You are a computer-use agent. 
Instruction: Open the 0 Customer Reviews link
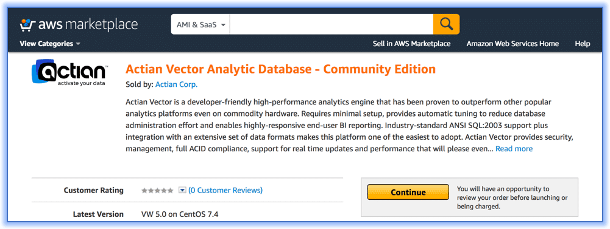(225, 190)
